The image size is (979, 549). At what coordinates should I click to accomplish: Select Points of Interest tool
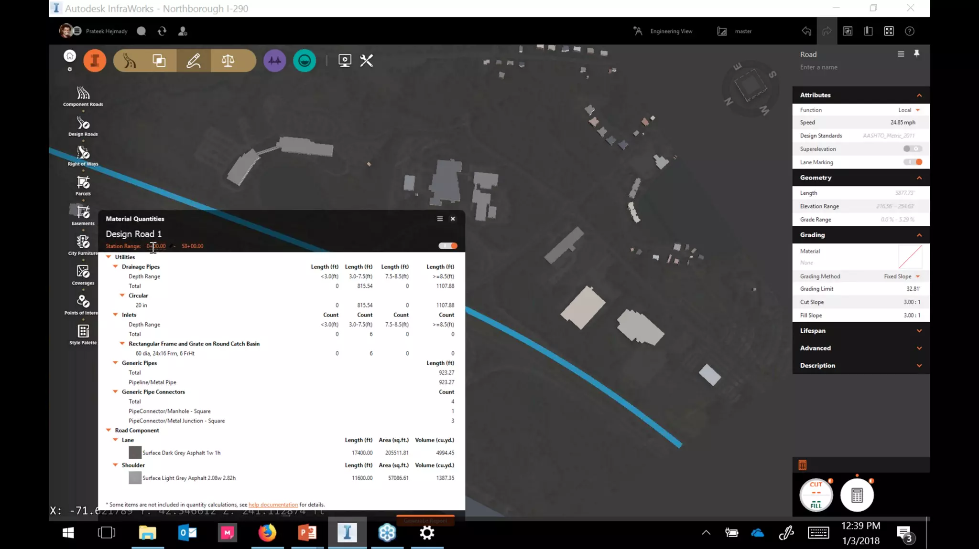point(82,305)
